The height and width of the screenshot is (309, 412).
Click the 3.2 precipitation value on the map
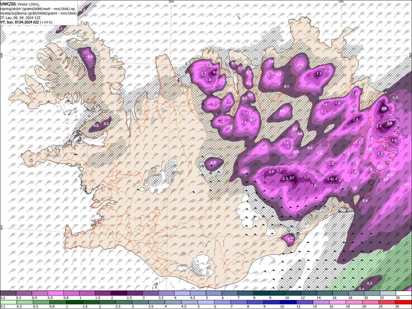(215, 72)
